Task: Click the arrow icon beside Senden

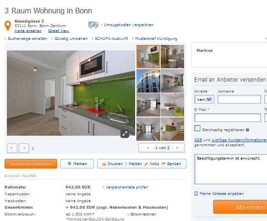Action: click(x=163, y=164)
